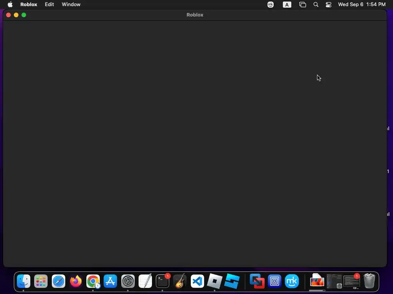
Task: Restore the minimized wallpaper image window
Action: click(317, 281)
